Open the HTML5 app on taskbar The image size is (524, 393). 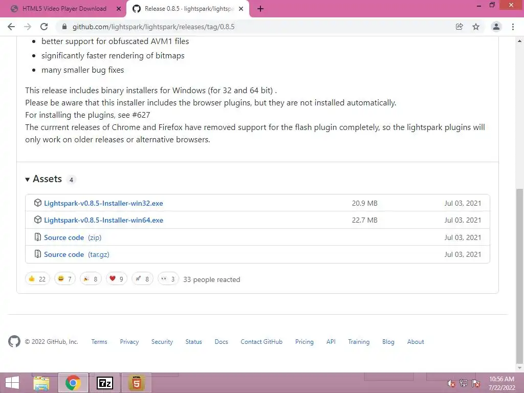(x=136, y=383)
